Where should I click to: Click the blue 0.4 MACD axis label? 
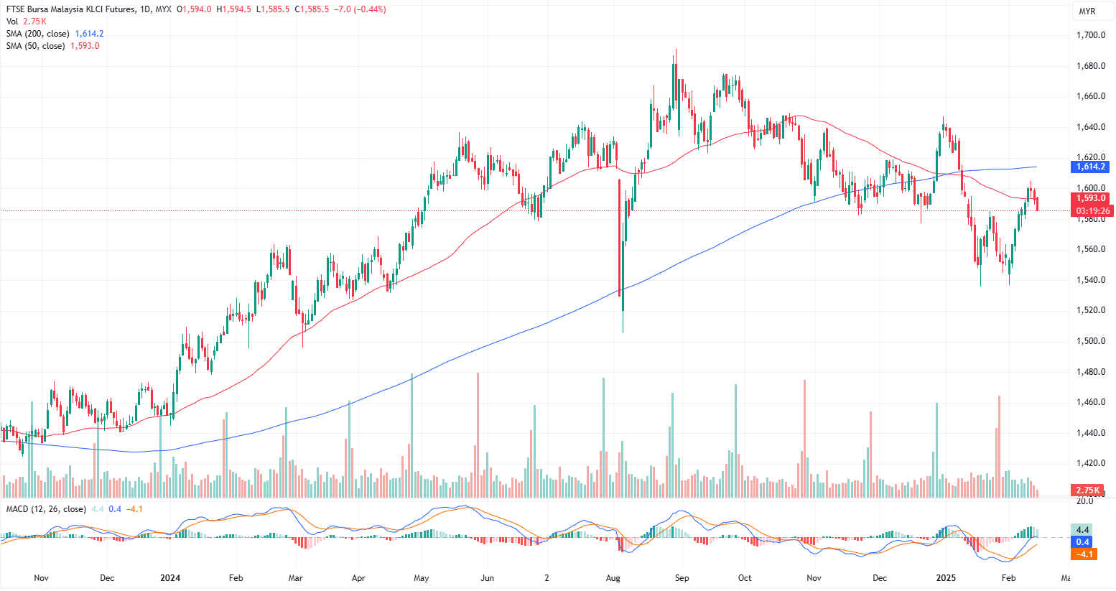(1083, 542)
